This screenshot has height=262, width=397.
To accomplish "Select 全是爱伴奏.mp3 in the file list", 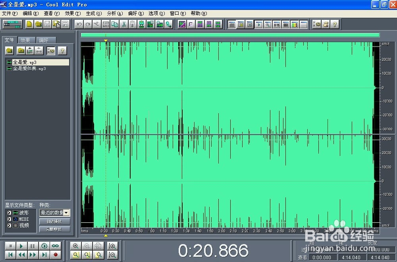I will (x=30, y=69).
